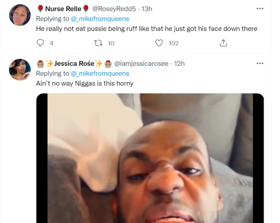Viewport: 280px width, 223px height.
Task: Open the 13h timestamp link
Action: point(147,9)
